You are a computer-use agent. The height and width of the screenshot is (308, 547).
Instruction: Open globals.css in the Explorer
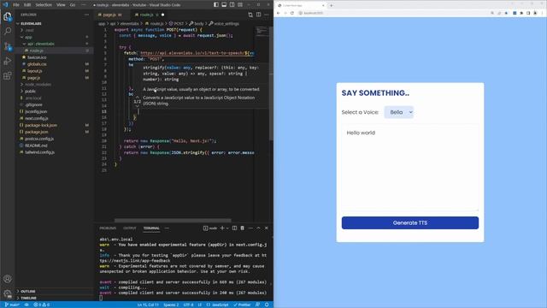[x=37, y=64]
